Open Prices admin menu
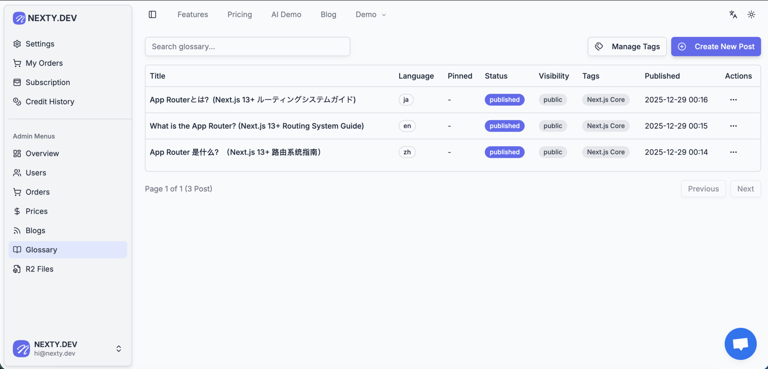 [36, 211]
